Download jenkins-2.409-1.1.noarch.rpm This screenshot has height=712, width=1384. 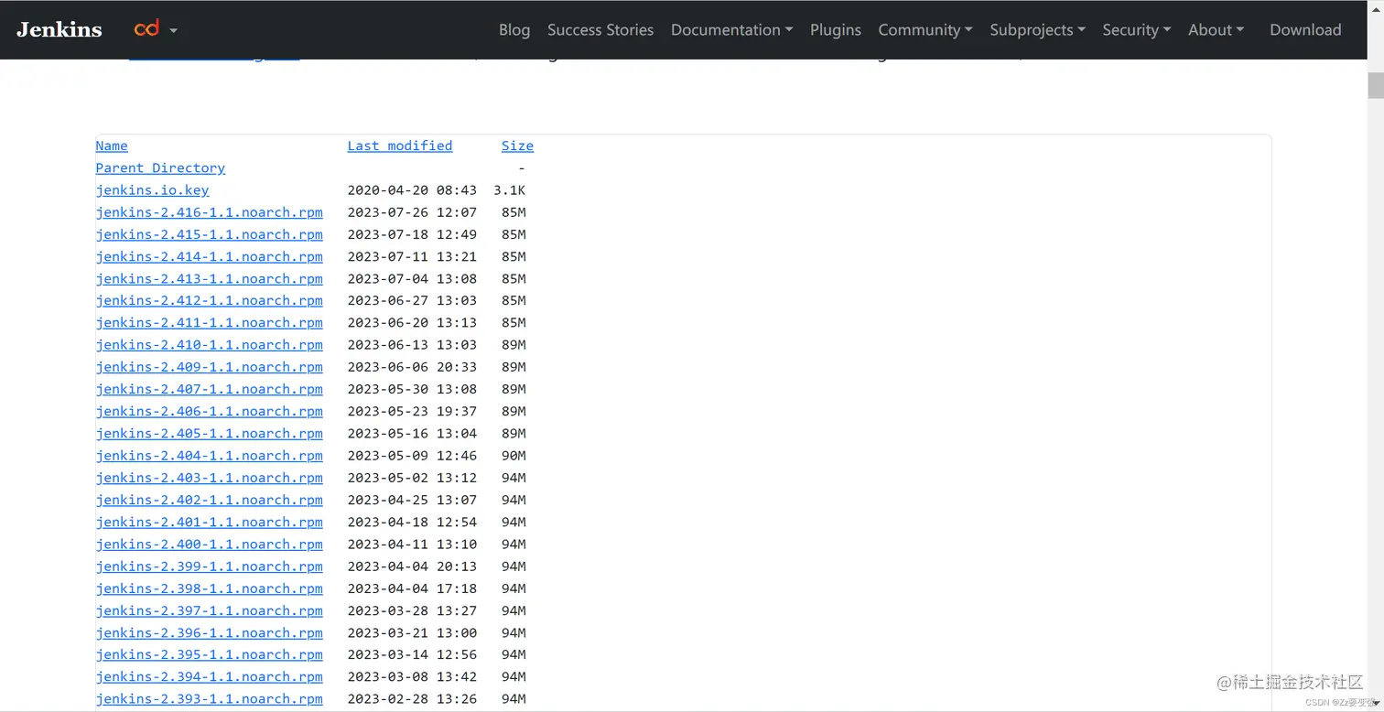[x=209, y=367]
